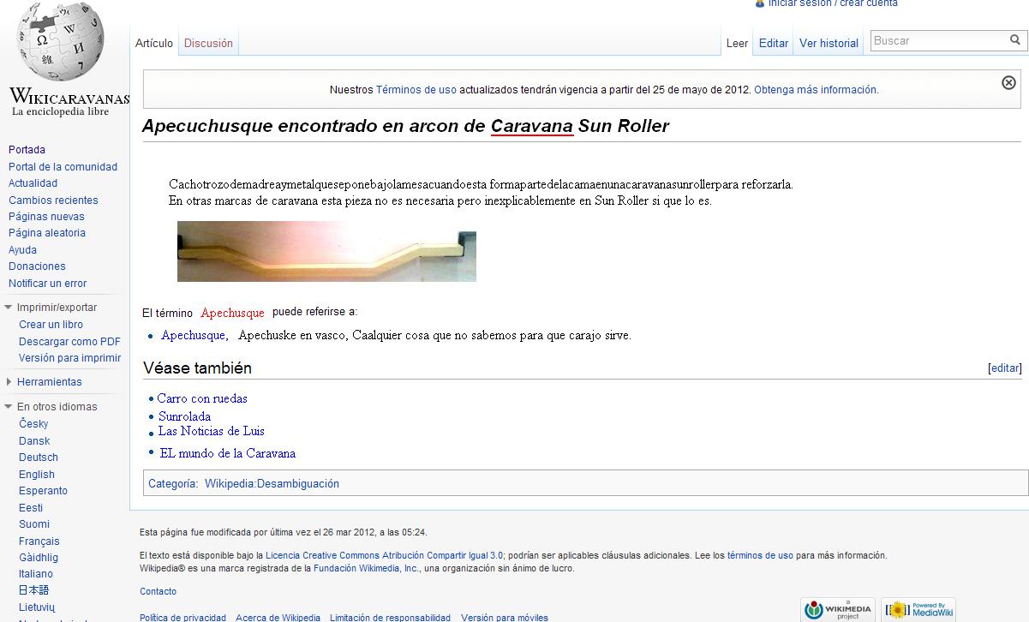The image size is (1029, 622).
Task: Click the Wikimedia project badge
Action: click(x=837, y=609)
